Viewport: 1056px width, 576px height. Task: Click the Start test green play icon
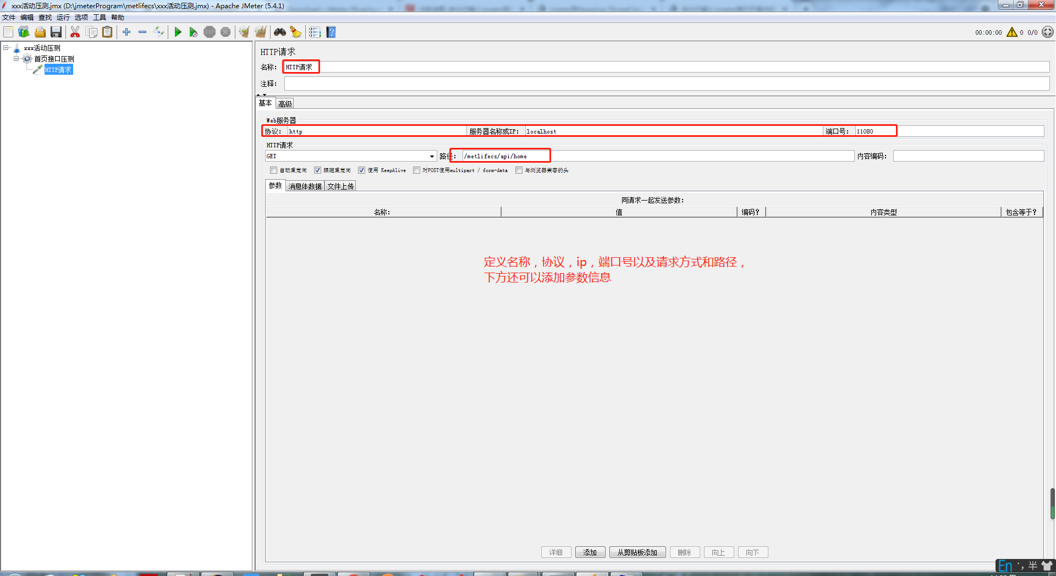click(x=178, y=32)
